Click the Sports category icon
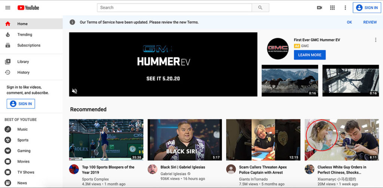The image size is (383, 188). click(8, 140)
